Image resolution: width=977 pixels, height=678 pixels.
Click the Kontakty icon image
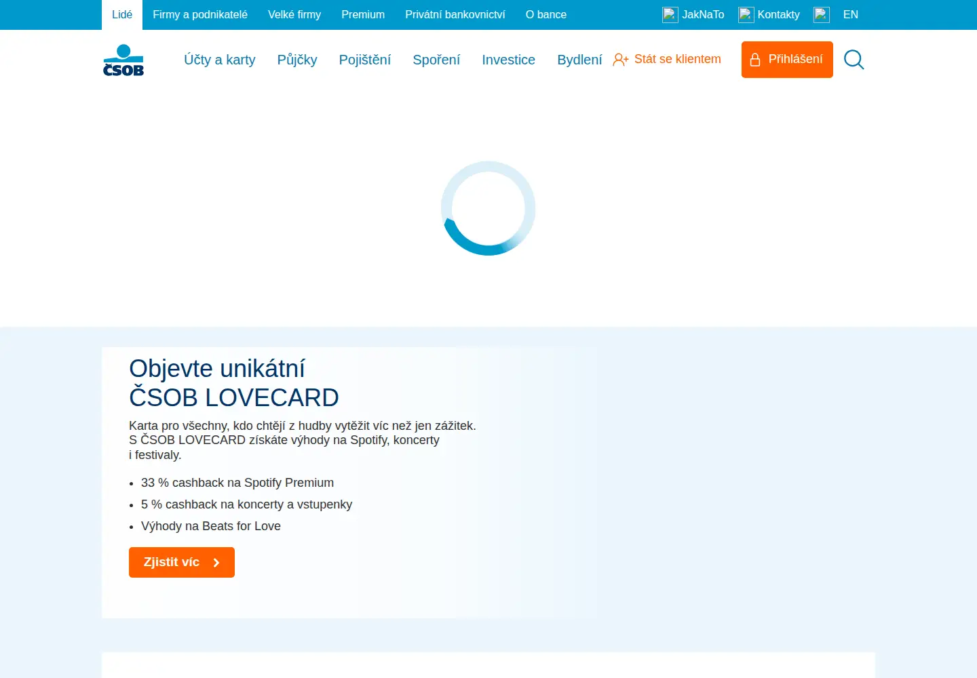(746, 15)
